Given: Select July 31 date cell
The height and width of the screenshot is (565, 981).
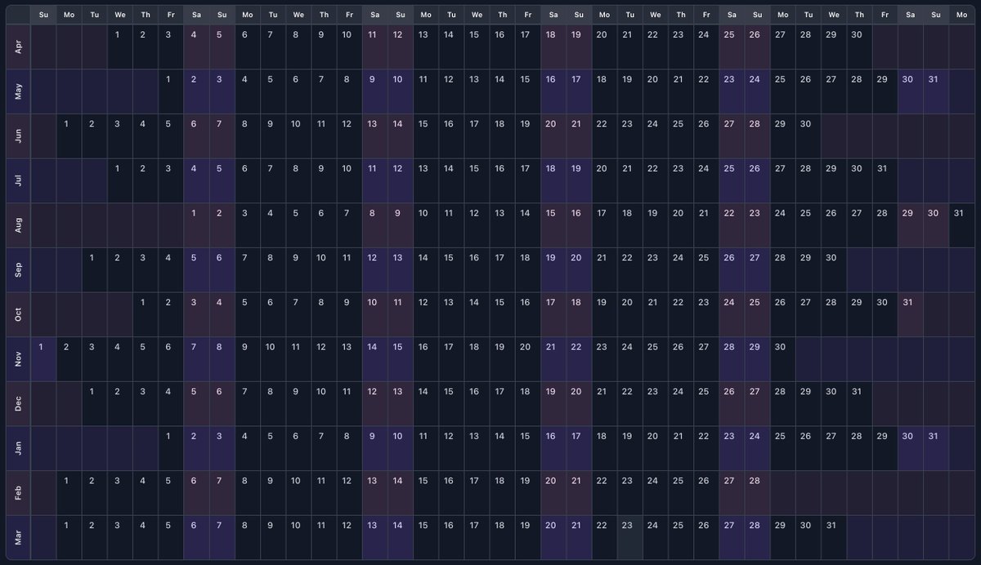Looking at the screenshot, I should [884, 180].
